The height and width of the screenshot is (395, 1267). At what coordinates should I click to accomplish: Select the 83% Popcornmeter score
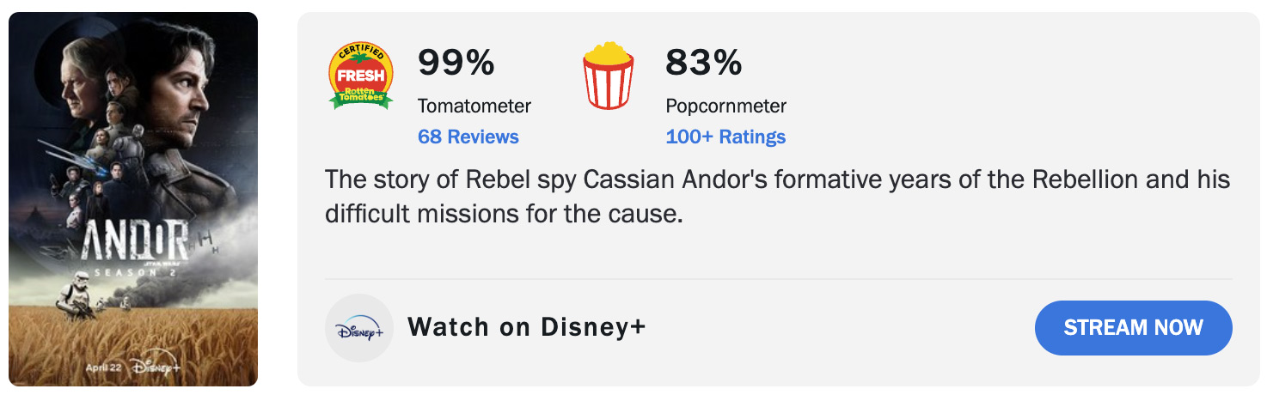click(x=703, y=63)
